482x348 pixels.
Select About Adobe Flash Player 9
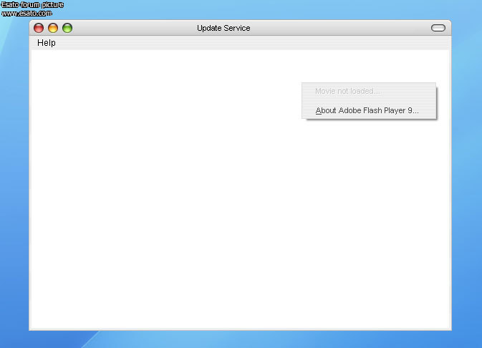tap(369, 110)
